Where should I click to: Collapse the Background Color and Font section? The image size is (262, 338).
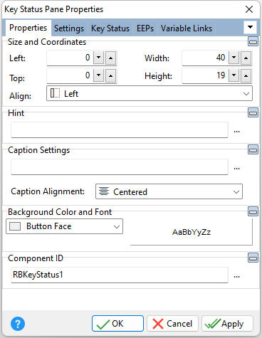click(x=253, y=211)
